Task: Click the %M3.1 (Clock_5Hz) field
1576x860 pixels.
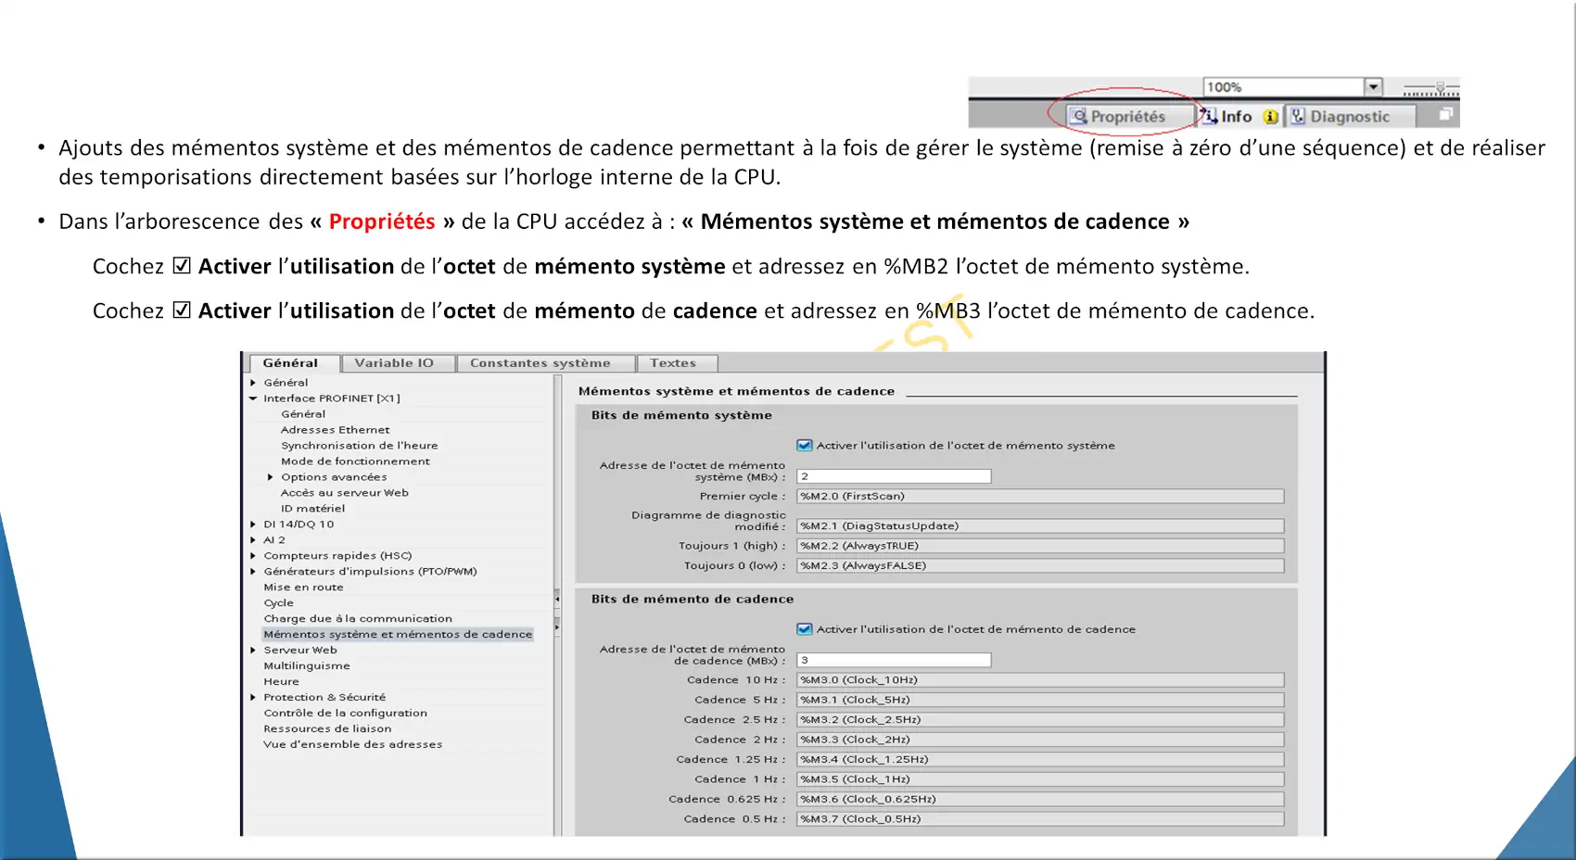Action: coord(1040,701)
